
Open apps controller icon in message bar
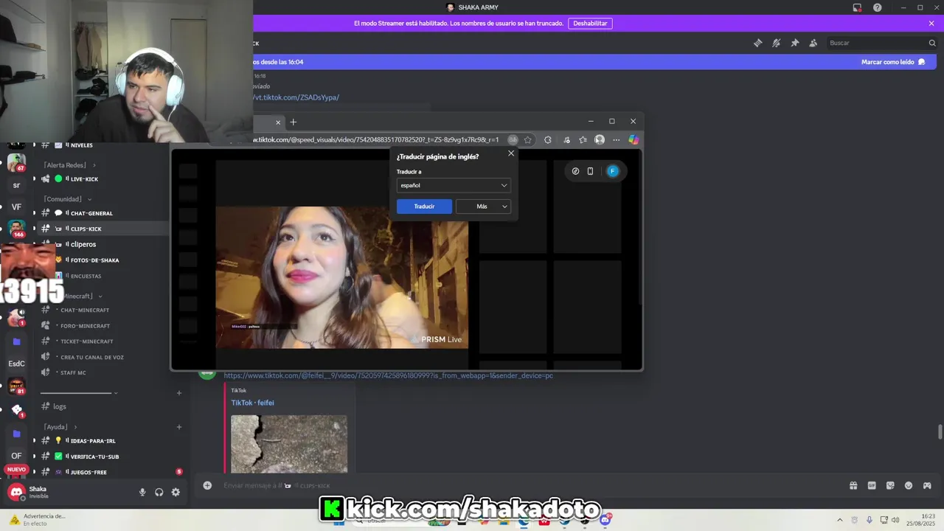tap(927, 485)
